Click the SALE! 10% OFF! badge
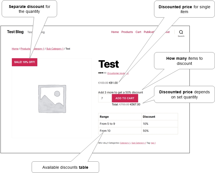This screenshot has width=215, height=173. [24, 62]
